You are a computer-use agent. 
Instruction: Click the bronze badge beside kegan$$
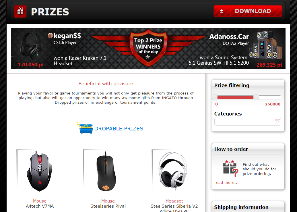50,35
